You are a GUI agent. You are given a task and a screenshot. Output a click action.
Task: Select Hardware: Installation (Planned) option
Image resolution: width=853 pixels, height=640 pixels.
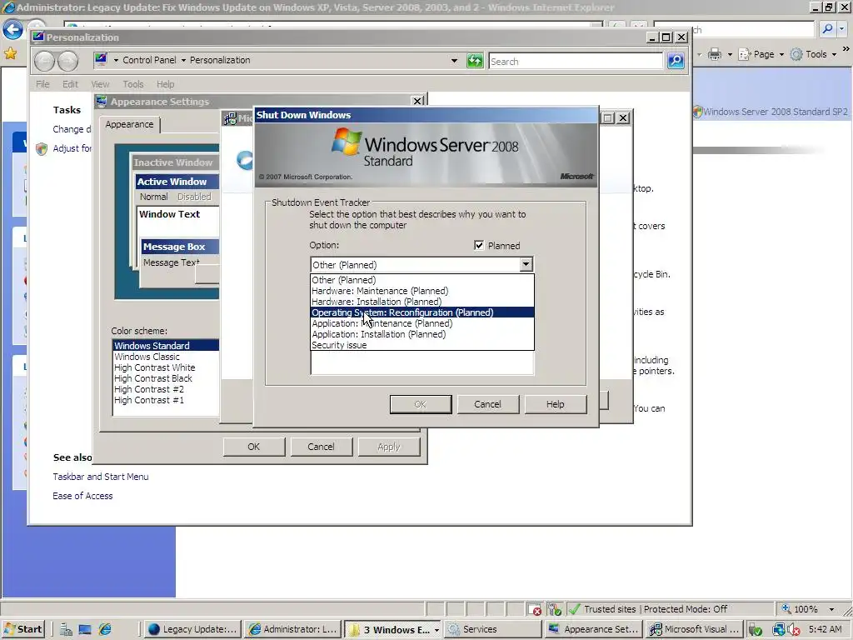tap(422, 302)
